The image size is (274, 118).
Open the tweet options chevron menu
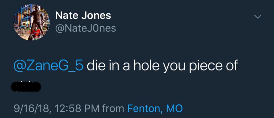[x=258, y=17]
